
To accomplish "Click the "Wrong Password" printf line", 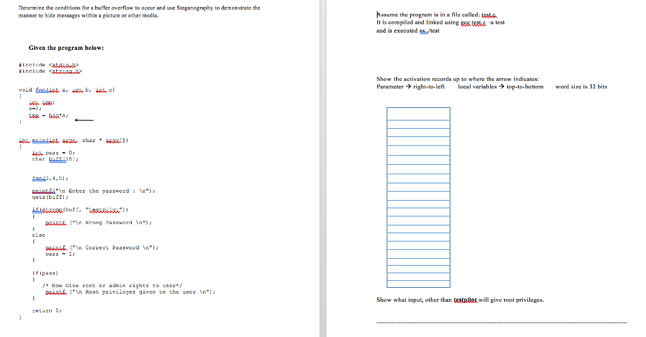I will click(x=98, y=223).
